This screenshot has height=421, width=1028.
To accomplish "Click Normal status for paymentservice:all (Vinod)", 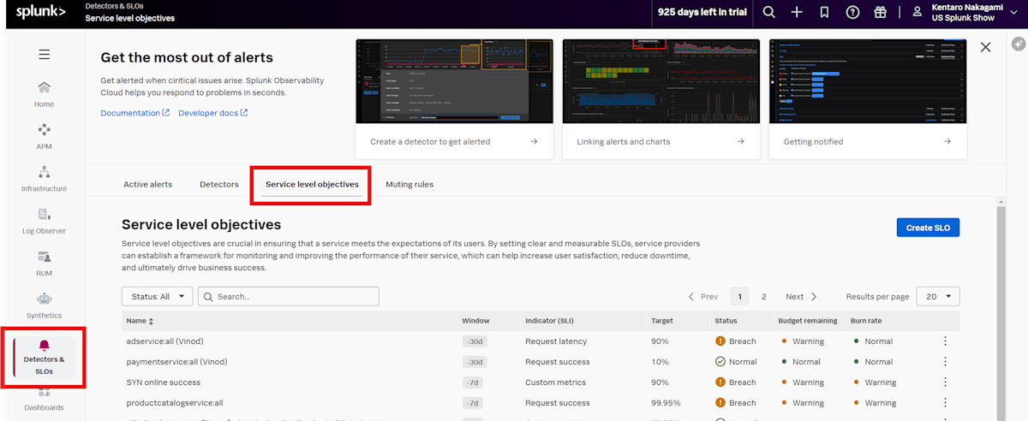I will pyautogui.click(x=736, y=361).
